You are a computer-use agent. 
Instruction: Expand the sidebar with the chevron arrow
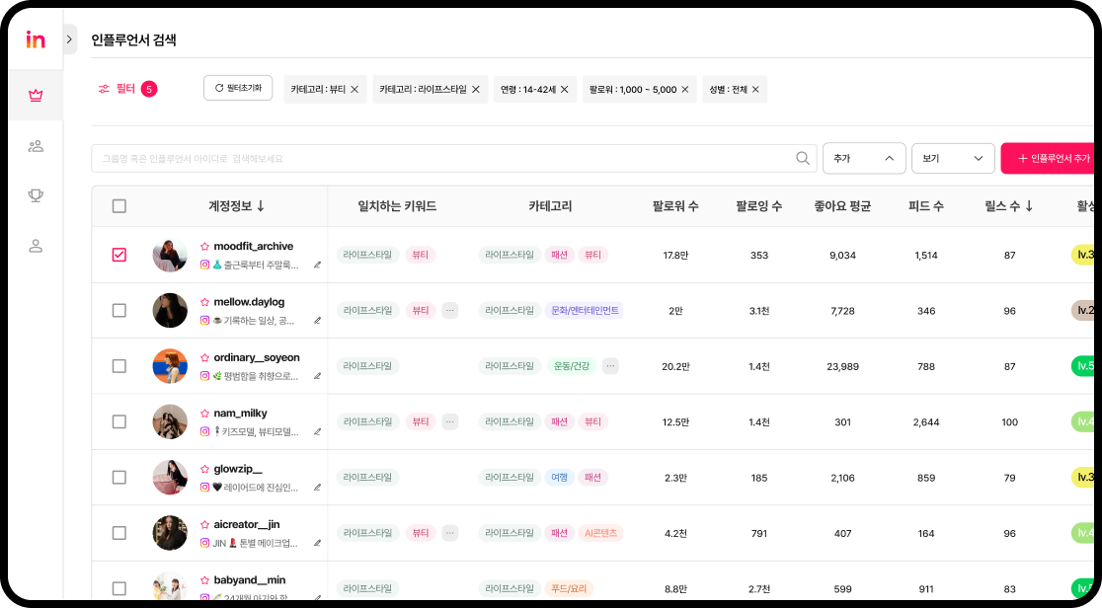point(69,39)
